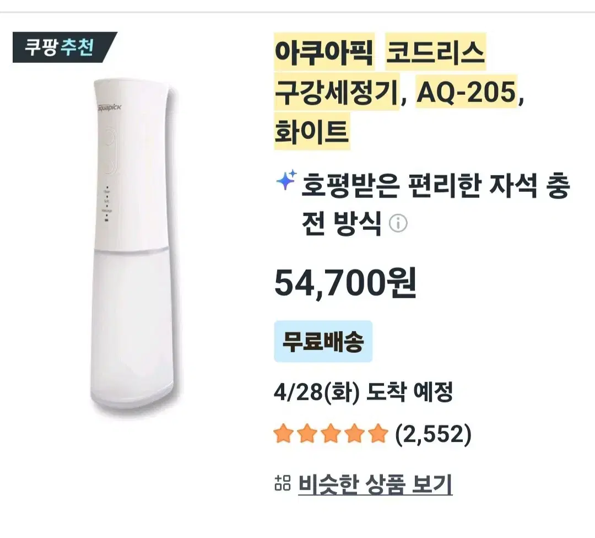Image resolution: width=595 pixels, height=538 pixels.
Task: Click the product image of oral irrigator
Action: (x=133, y=247)
